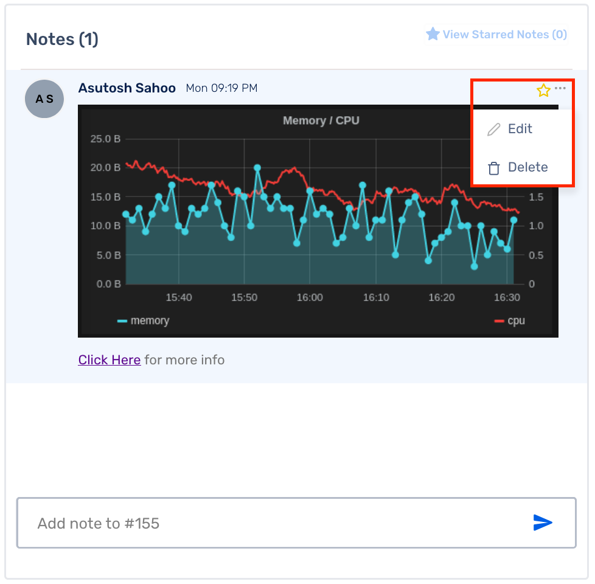
Task: Open View Starred Notes (0)
Action: 496,35
